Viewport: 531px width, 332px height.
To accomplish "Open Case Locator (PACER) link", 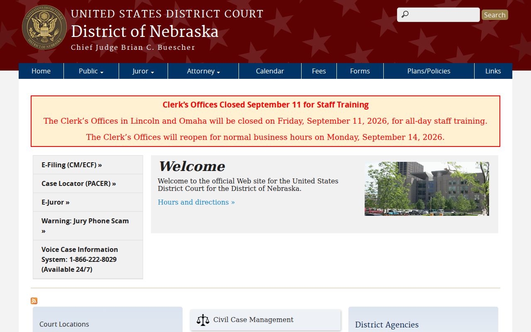I will coord(88,183).
